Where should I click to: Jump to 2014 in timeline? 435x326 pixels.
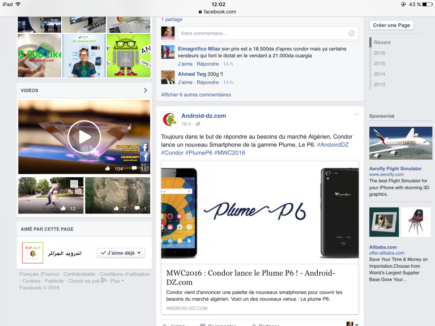pyautogui.click(x=379, y=74)
